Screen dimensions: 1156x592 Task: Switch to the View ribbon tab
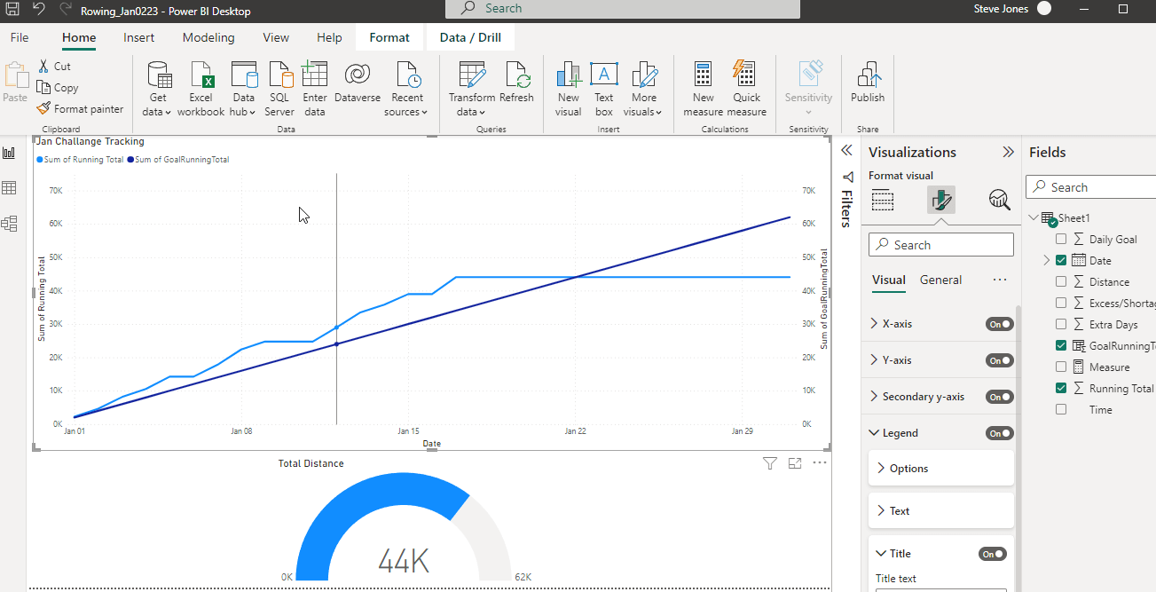[x=276, y=37]
